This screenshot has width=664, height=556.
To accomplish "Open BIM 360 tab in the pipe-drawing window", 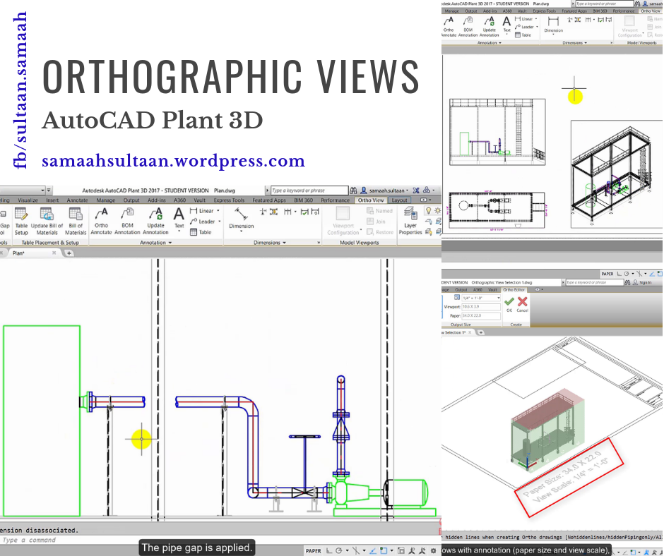I will click(x=303, y=200).
